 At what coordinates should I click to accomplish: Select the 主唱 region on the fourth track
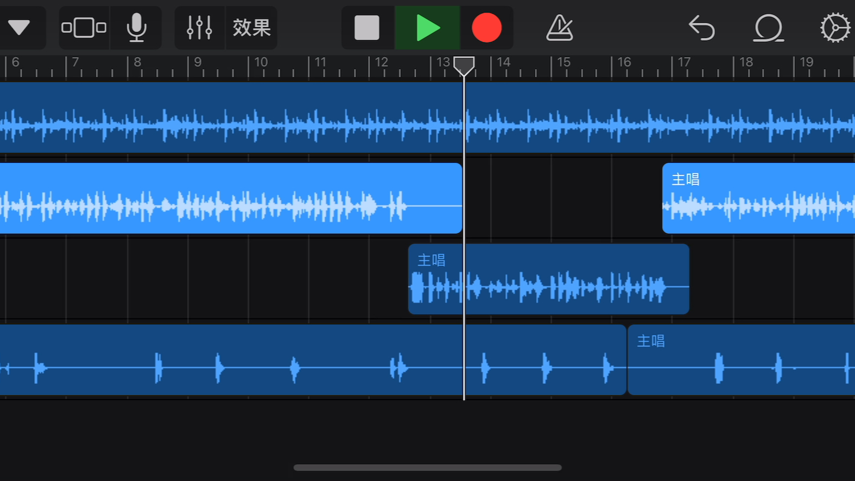[x=742, y=360]
